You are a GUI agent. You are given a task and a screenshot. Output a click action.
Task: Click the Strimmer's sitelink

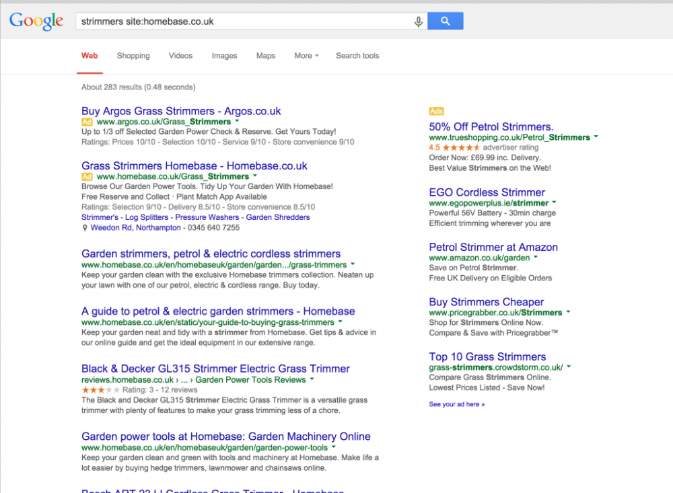100,217
